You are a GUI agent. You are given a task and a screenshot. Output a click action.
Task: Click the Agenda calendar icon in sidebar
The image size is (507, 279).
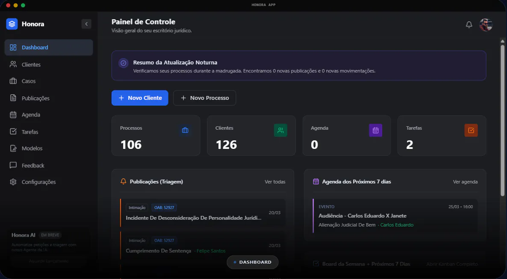point(13,115)
